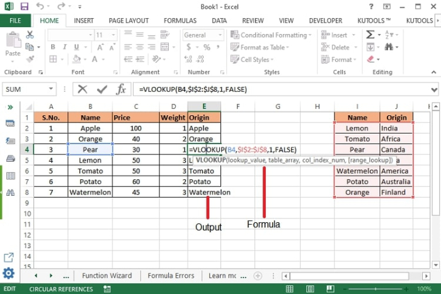Screen dimensions: 441x294
Task: Click the Enter checkmark beside formula bar
Action: (x=102, y=89)
